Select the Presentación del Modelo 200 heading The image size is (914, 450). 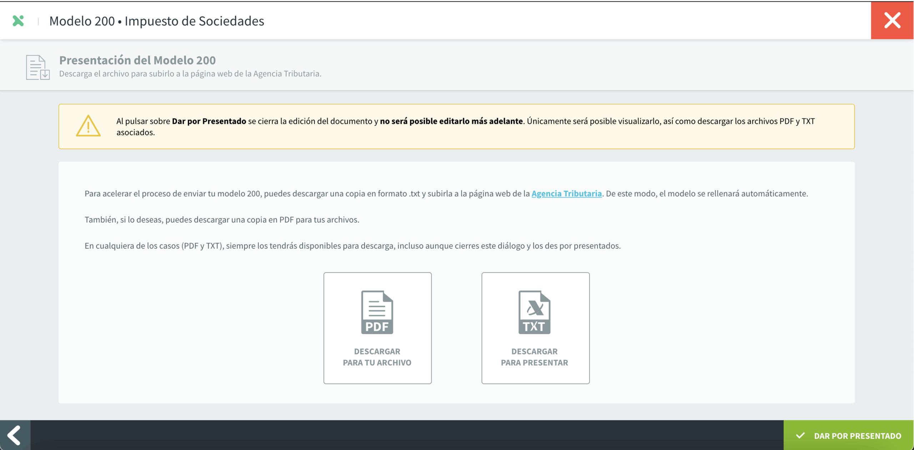(137, 60)
